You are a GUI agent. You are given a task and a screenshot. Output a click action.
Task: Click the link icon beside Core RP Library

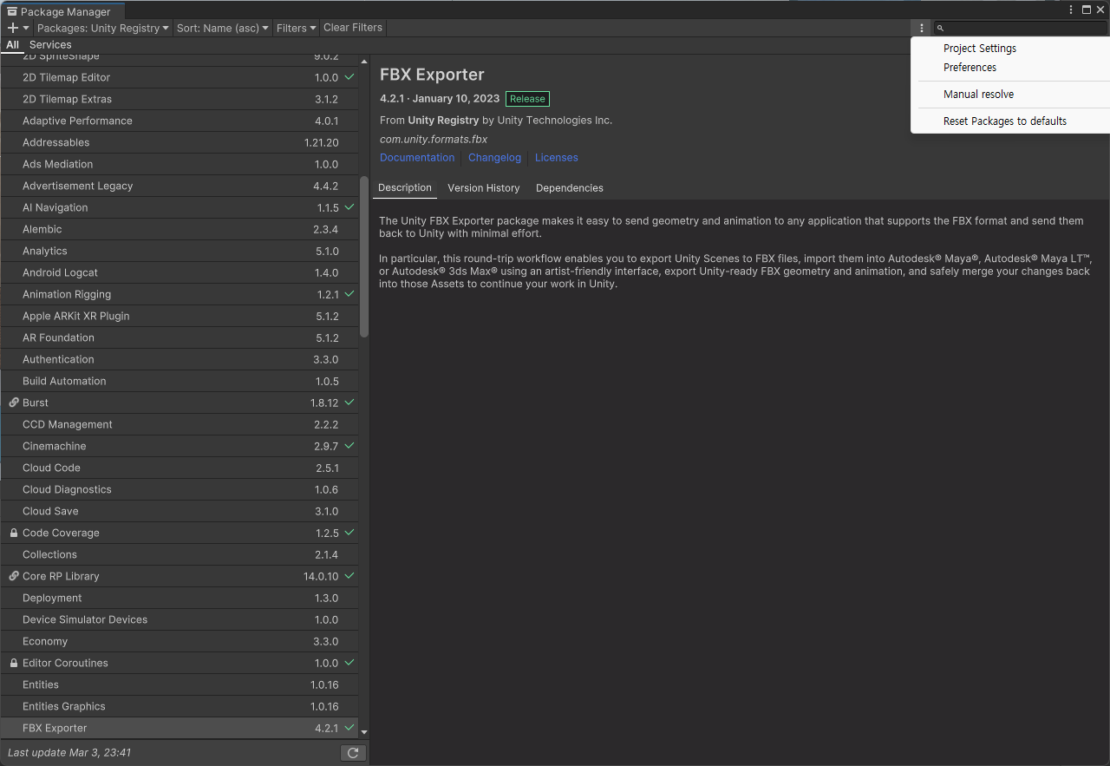point(14,576)
